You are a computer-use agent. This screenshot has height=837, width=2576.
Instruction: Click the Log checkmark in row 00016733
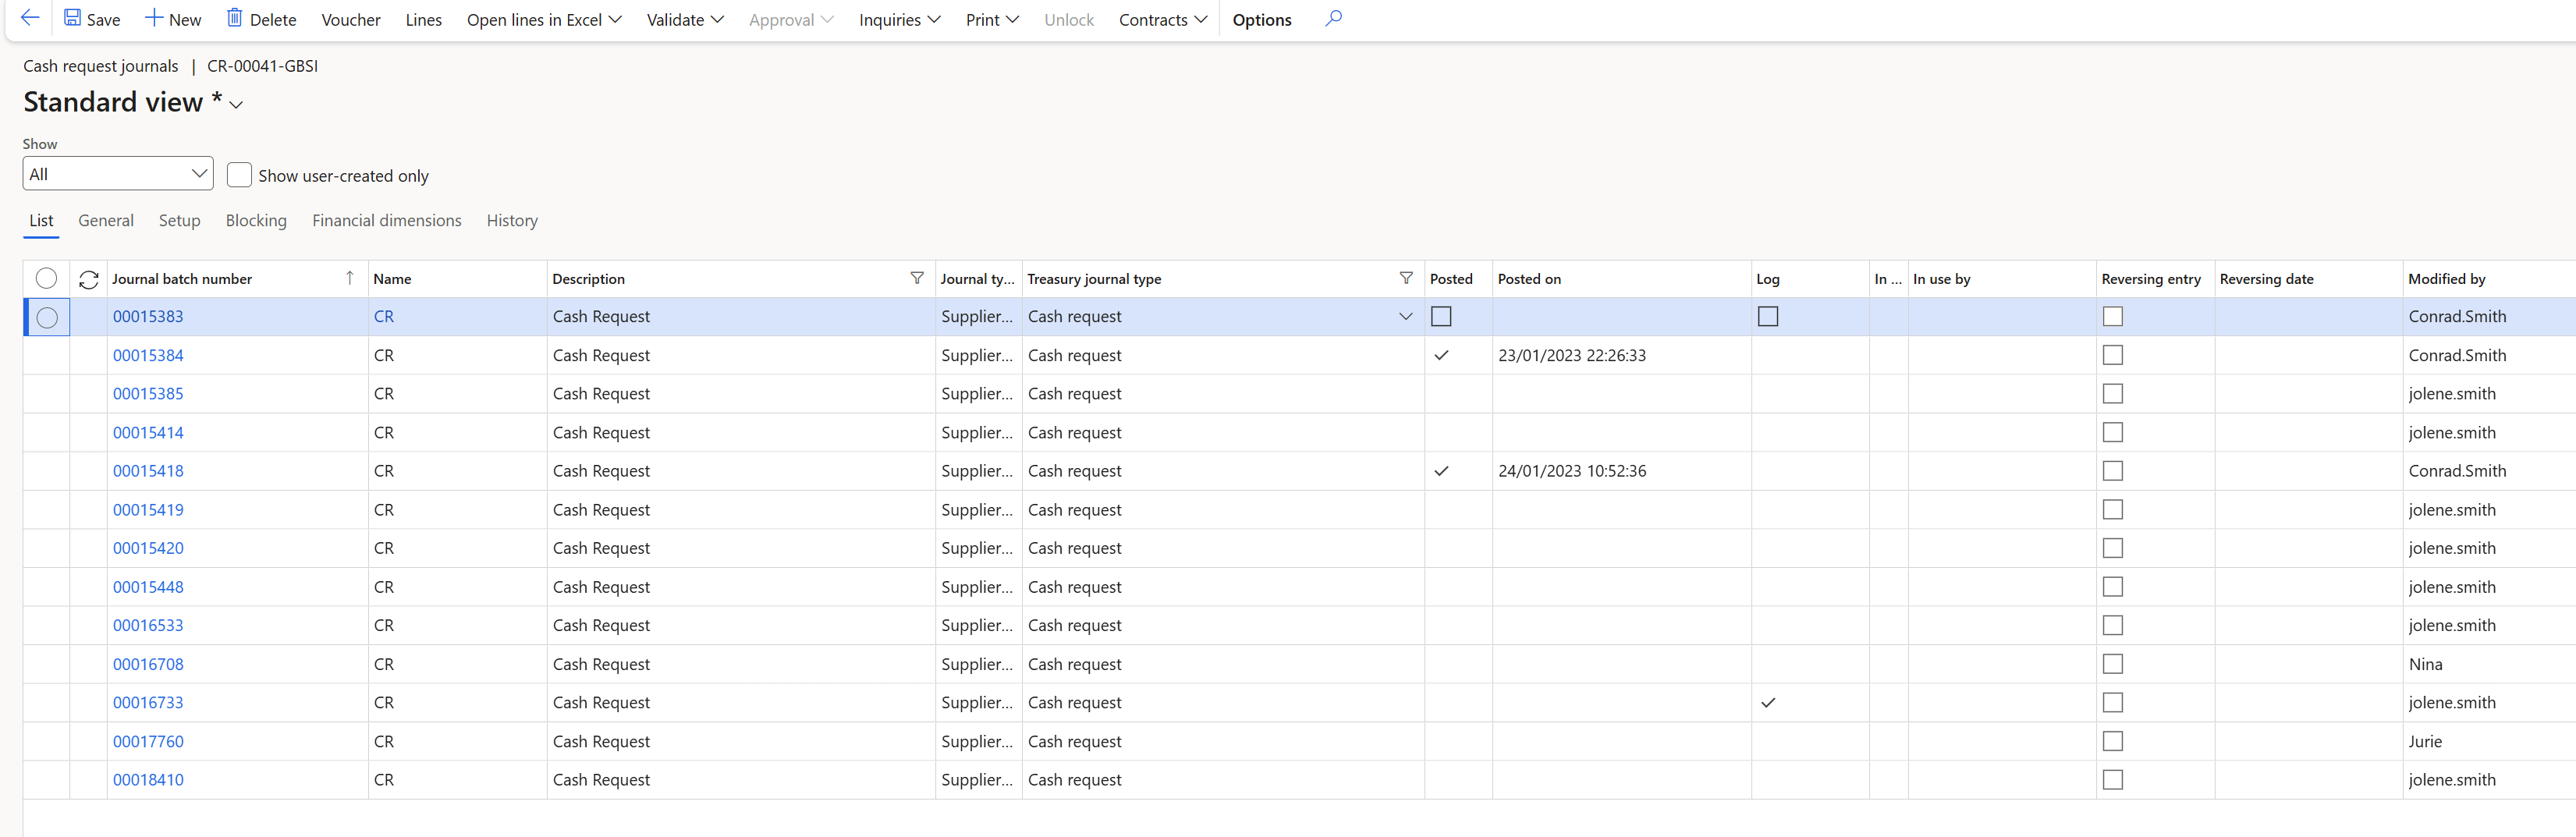point(1768,703)
